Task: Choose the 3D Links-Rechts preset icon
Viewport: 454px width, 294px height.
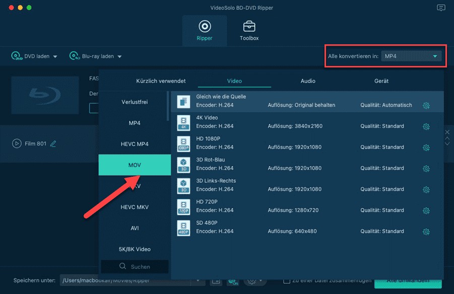Action: [x=183, y=186]
